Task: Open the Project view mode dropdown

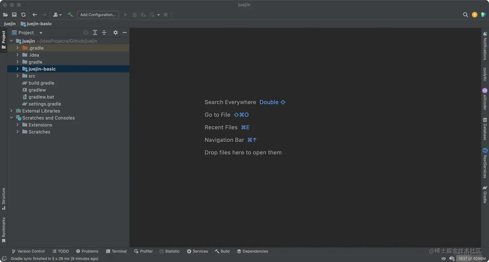Action: pyautogui.click(x=41, y=33)
